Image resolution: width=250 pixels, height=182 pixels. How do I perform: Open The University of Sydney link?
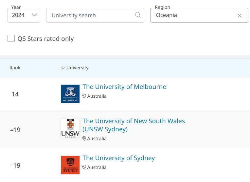(x=119, y=158)
